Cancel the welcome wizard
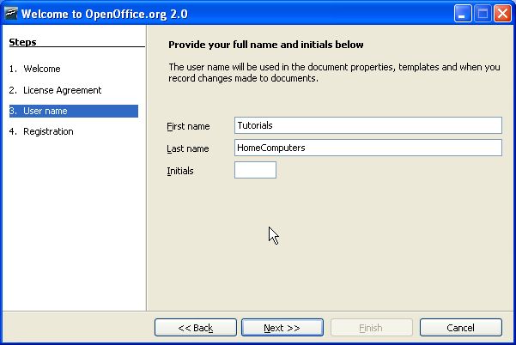The height and width of the screenshot is (345, 516). pos(461,328)
